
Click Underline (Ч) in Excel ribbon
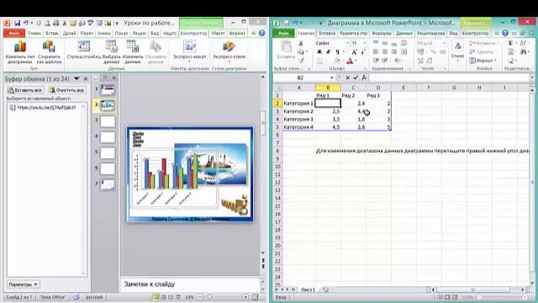coord(338,52)
